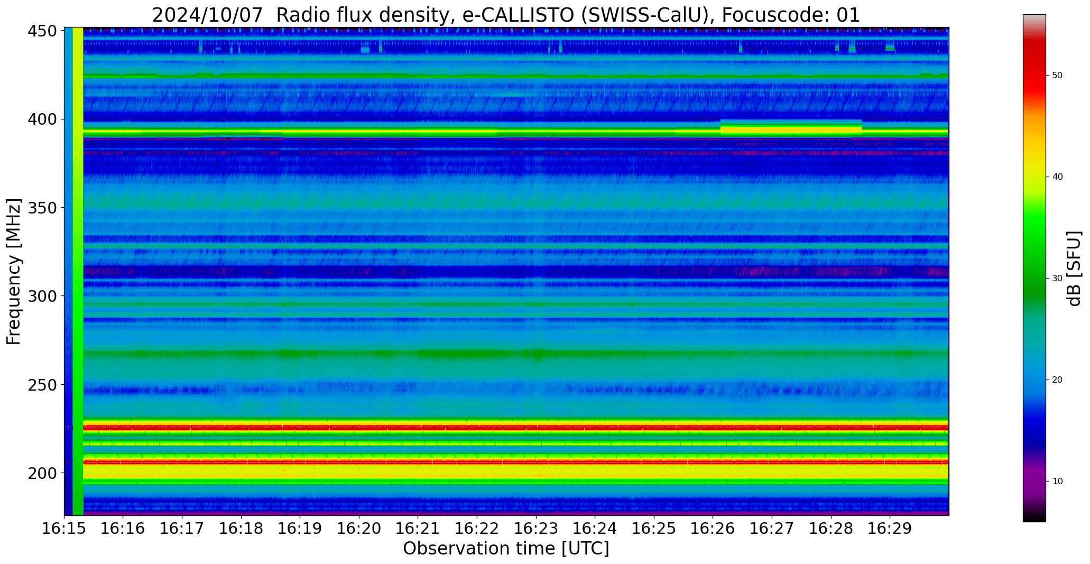Click the 16:22 time tick label
The width and height of the screenshot is (1090, 564).
(477, 528)
